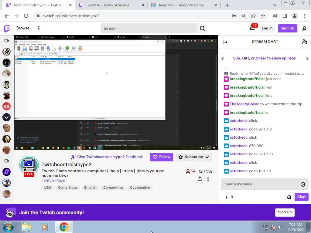Share the stream via upload icon
Image resolution: width=311 pixels, height=233 pixels.
(200, 179)
